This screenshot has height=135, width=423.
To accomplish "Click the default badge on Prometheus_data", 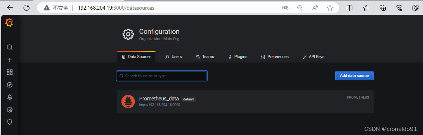I will [x=189, y=99].
